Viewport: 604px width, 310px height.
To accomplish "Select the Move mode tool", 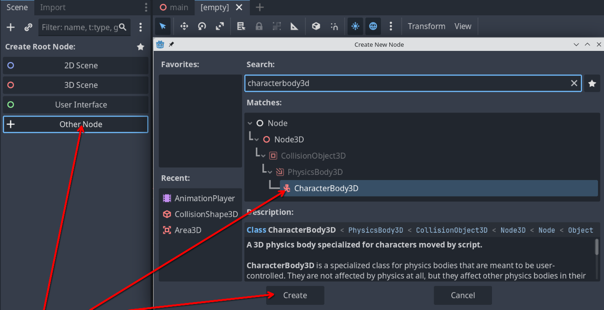I will tap(184, 26).
